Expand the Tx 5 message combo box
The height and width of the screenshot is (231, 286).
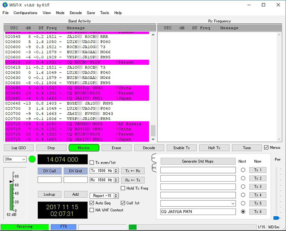click(233, 203)
